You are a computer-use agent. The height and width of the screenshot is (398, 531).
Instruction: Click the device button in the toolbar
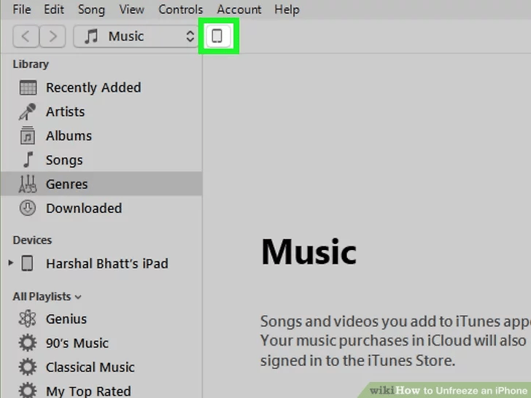(217, 36)
